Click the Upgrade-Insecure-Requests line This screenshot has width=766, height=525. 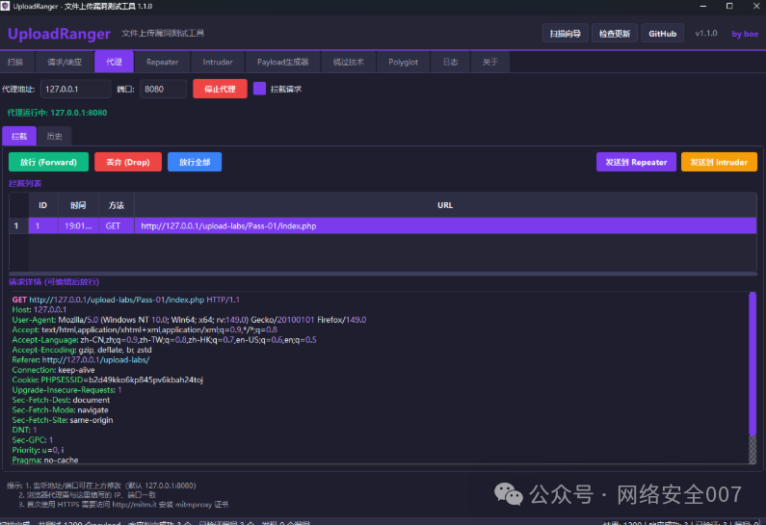pos(66,390)
